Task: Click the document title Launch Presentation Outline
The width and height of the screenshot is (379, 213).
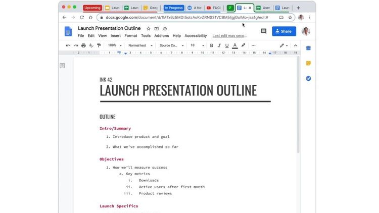Action: (109, 28)
